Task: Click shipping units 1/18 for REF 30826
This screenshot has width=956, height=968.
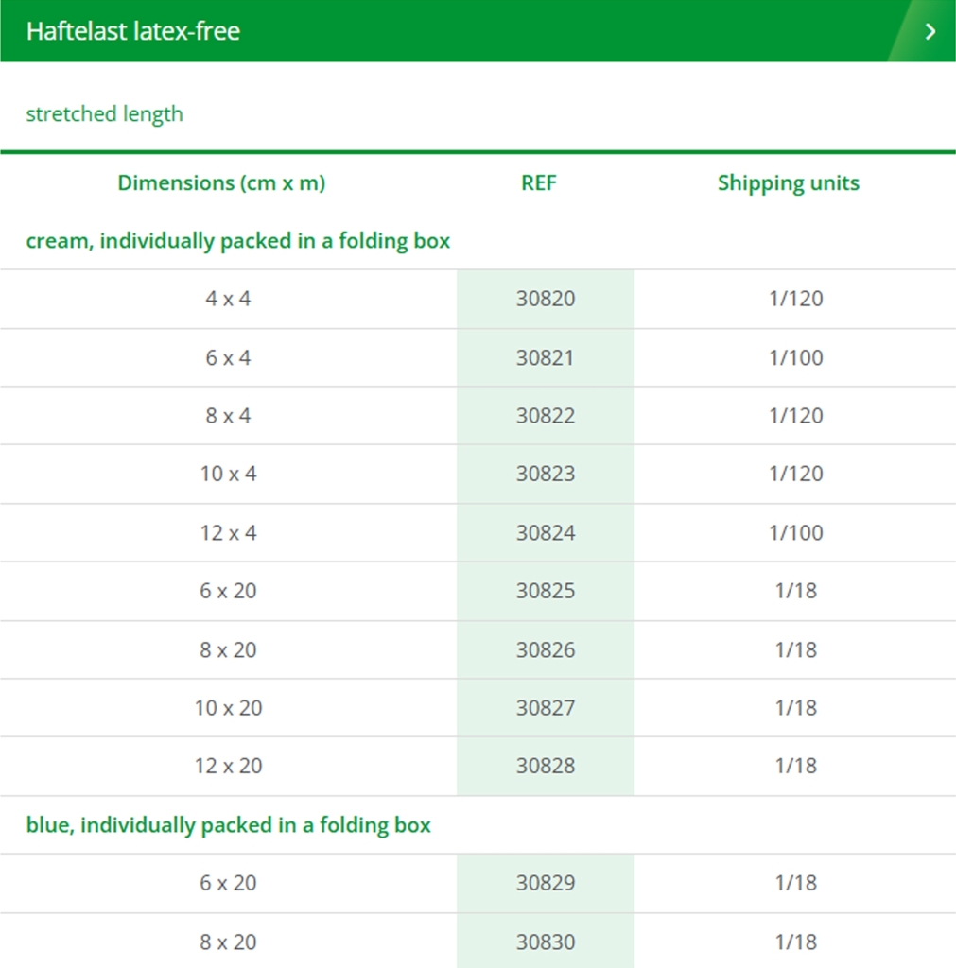Action: pos(796,650)
